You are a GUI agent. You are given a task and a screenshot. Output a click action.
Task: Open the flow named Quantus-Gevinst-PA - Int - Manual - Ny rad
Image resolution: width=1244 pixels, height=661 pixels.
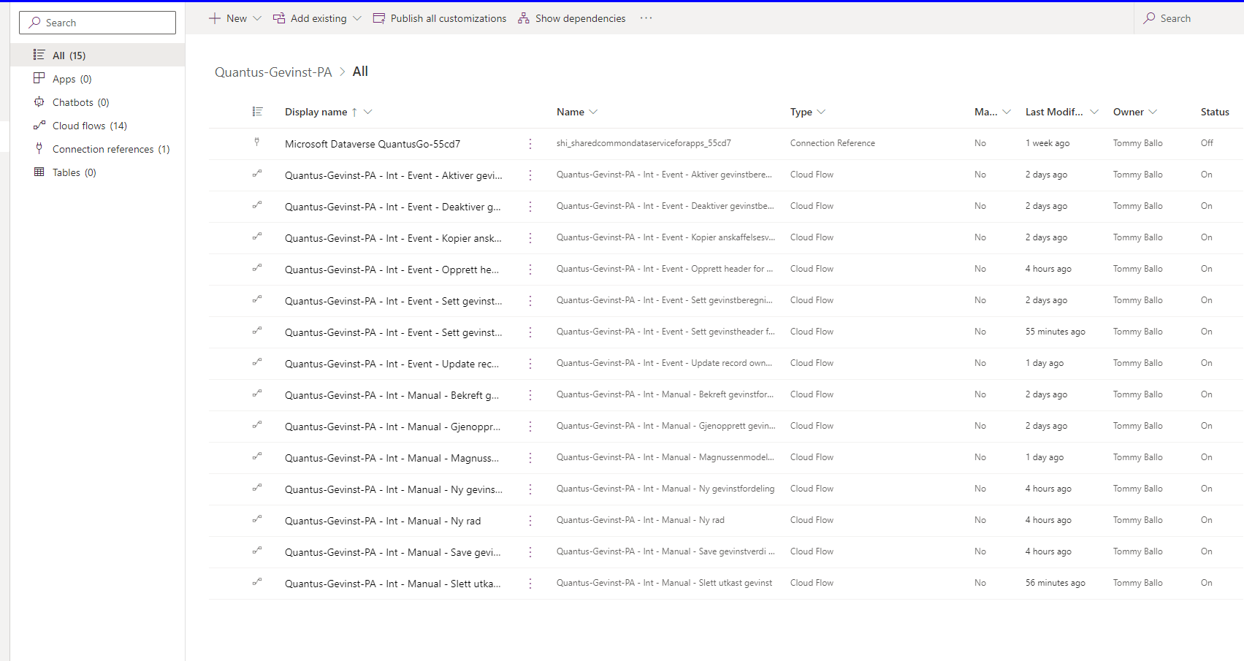tap(383, 520)
